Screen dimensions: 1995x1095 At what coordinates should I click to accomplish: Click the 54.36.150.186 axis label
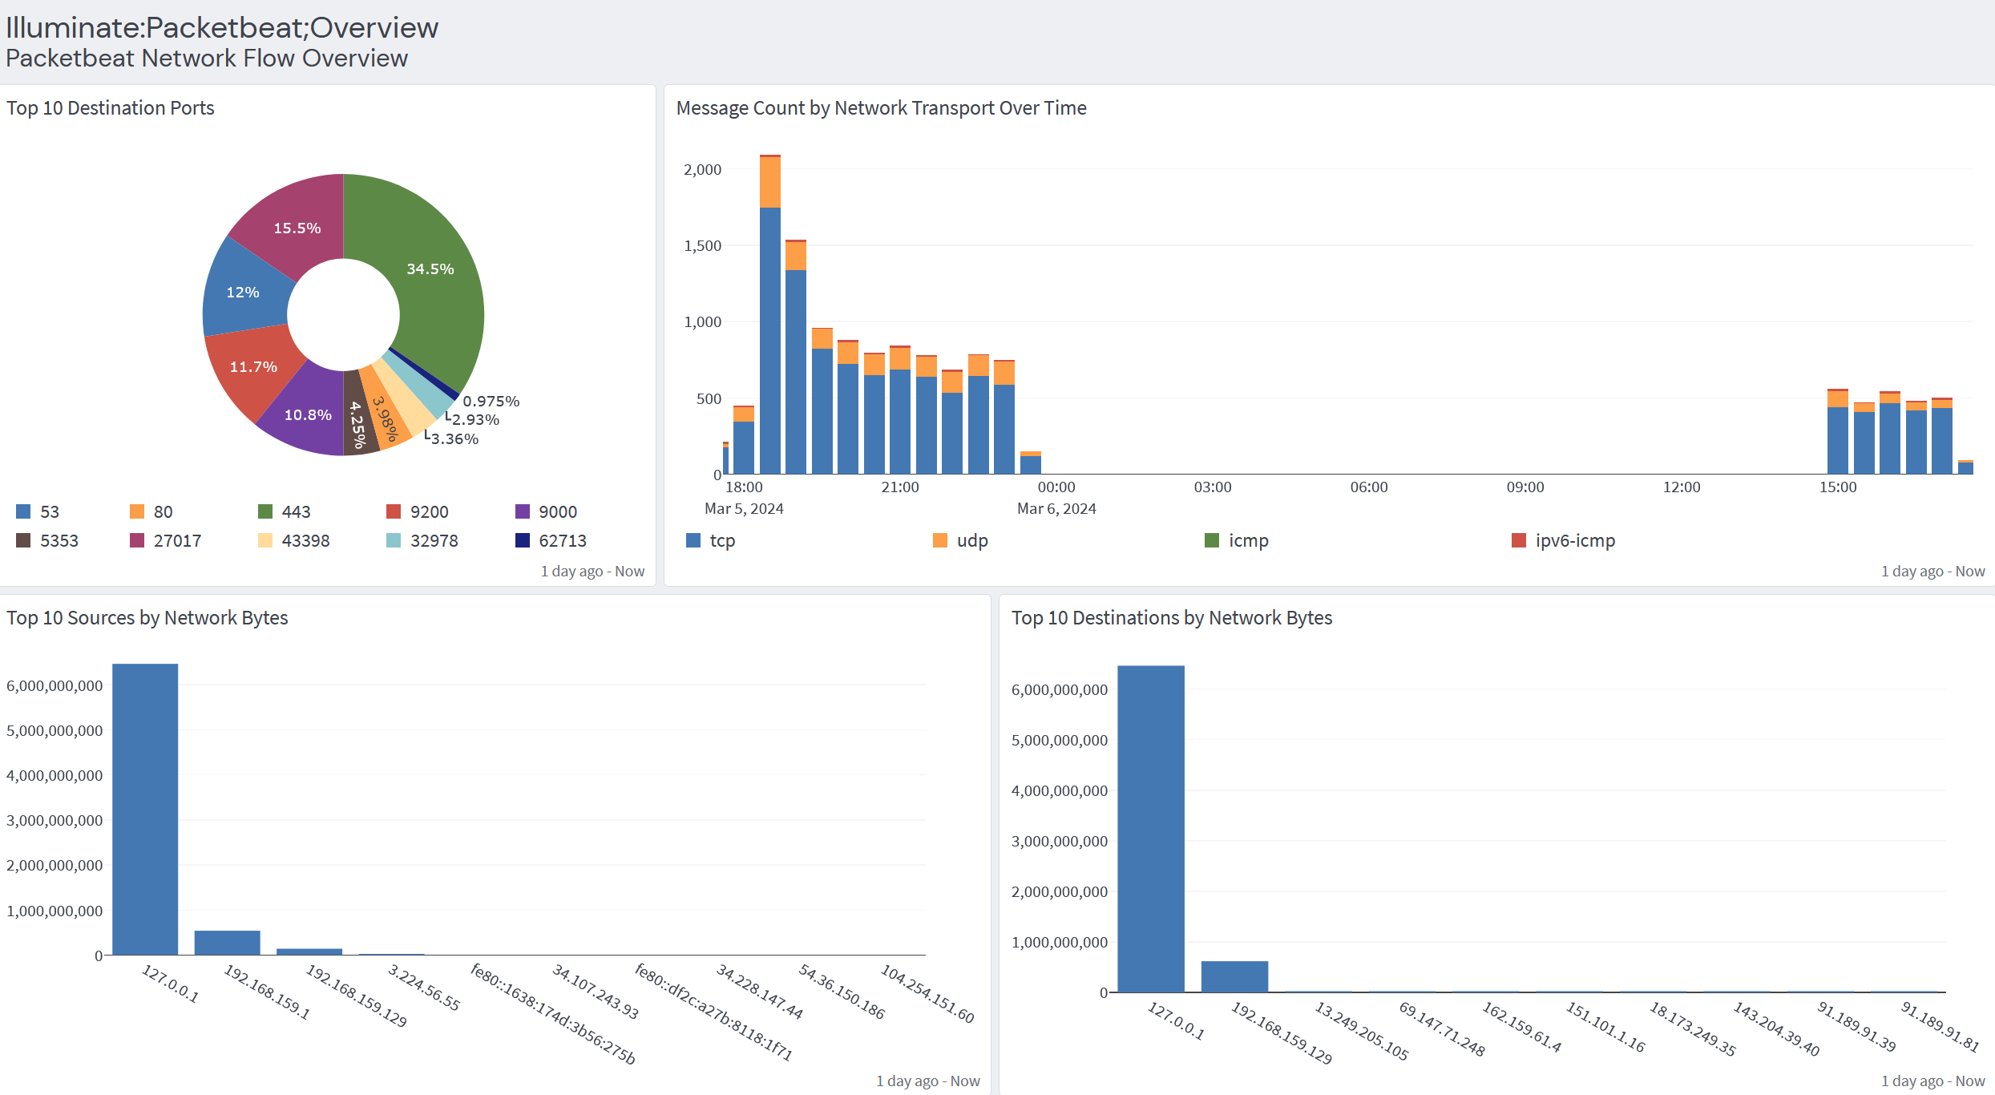tap(842, 992)
